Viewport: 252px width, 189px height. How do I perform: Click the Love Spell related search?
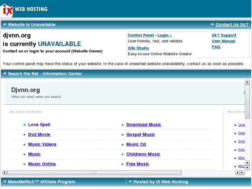pos(39,124)
